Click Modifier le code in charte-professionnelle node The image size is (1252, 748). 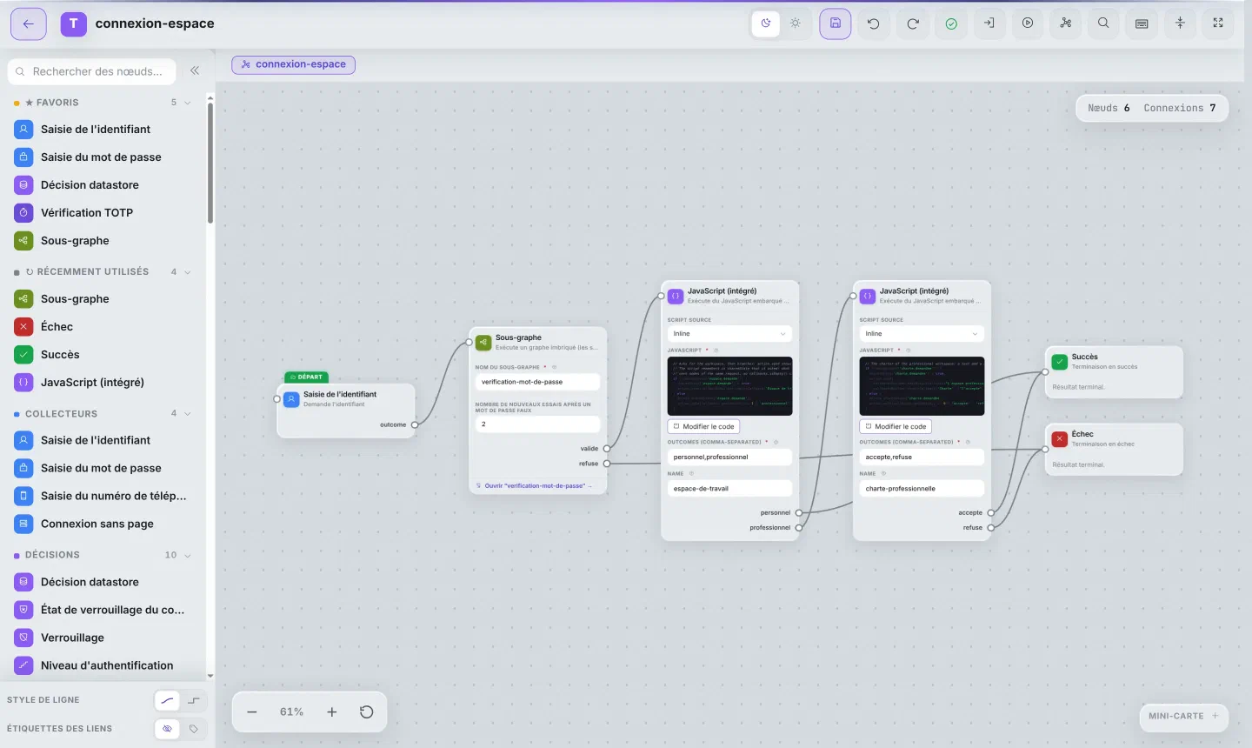(x=896, y=426)
